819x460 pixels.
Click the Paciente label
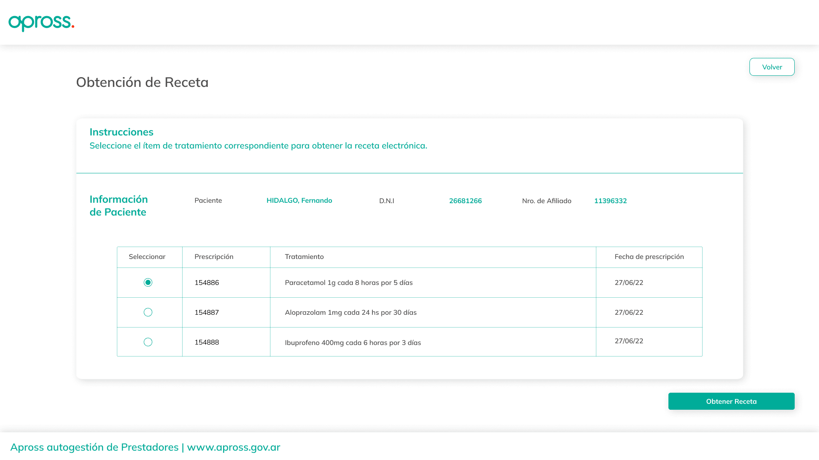(208, 200)
